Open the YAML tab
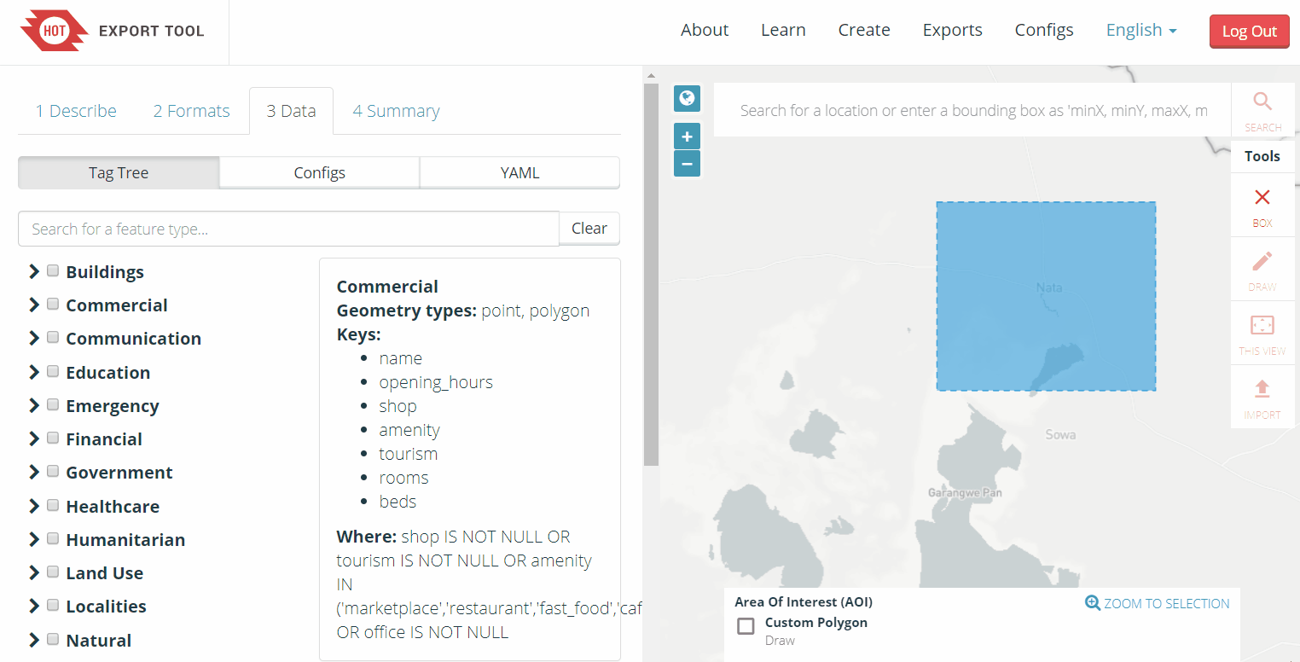The height and width of the screenshot is (662, 1300). click(519, 172)
